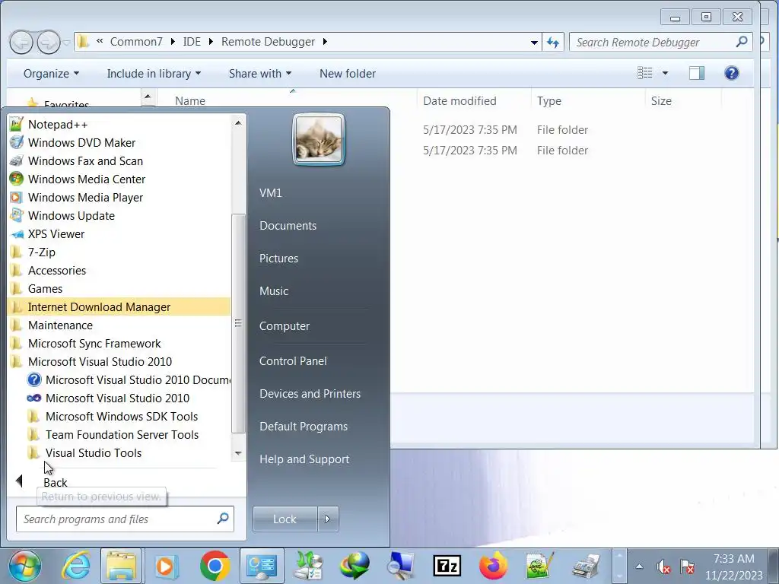
Task: Expand the Games folder
Action: [x=45, y=289]
